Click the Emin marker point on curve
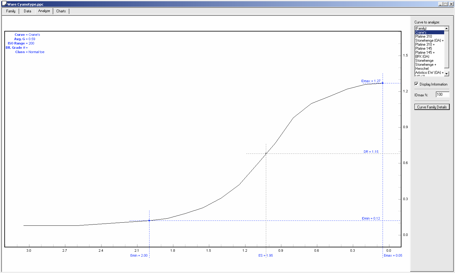The width and height of the screenshot is (455, 273). click(x=149, y=220)
